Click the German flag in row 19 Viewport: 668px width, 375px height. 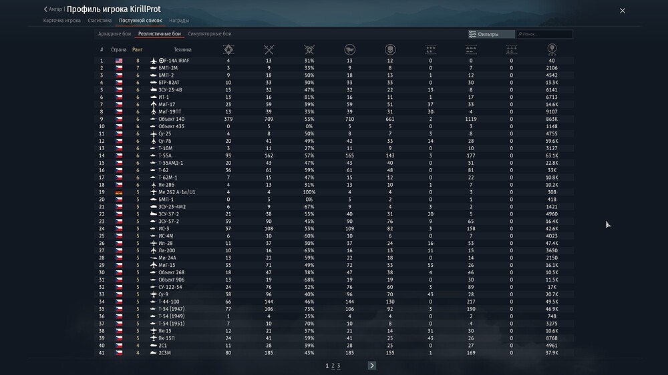tap(119, 192)
